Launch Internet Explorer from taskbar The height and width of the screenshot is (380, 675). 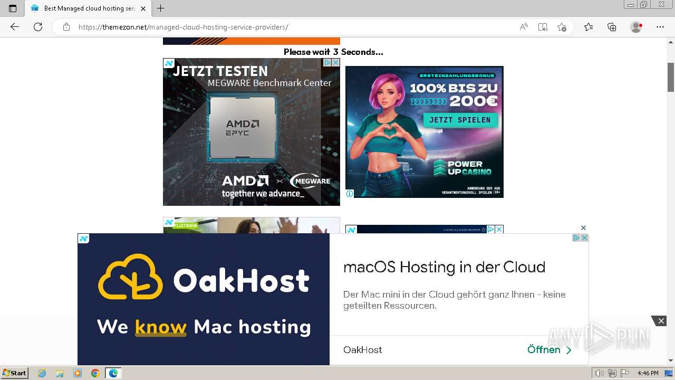tap(42, 373)
